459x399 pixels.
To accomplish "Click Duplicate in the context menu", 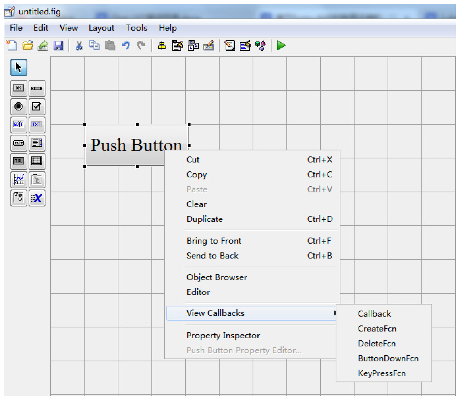I will 205,219.
